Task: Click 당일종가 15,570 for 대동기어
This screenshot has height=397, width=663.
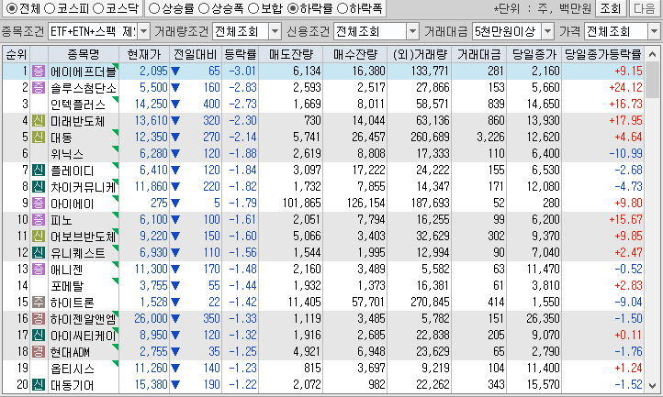Action: point(543,384)
